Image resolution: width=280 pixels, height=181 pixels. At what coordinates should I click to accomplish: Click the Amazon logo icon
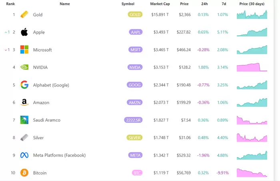tap(24, 103)
